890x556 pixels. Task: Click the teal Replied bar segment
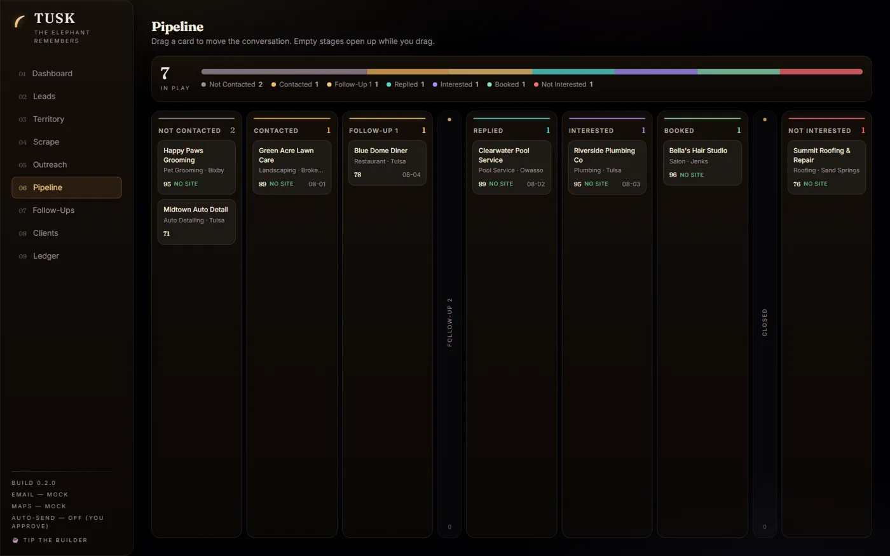573,72
